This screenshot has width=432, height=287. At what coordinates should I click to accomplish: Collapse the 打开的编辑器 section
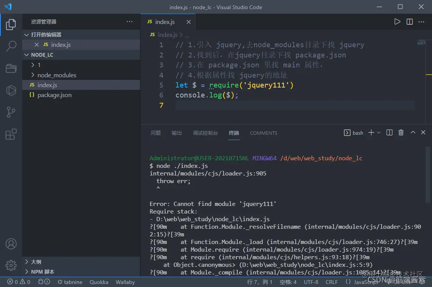(x=81, y=35)
